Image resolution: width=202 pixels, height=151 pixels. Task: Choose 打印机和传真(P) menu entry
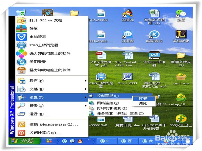click(x=120, y=108)
